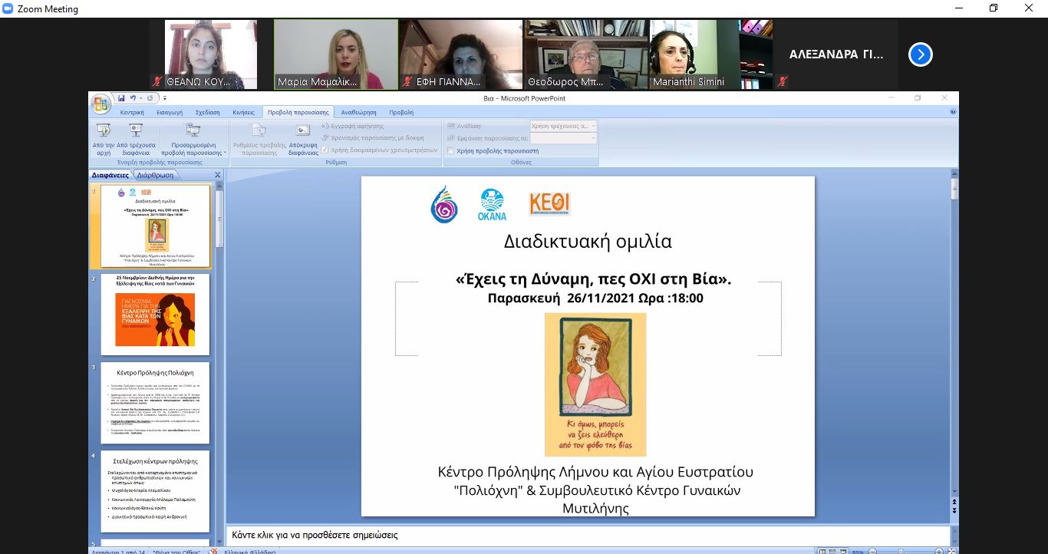Enable Χρήση προβολής παρουσιαστή checkbox
Viewport: 1048px width, 554px height.
[451, 151]
